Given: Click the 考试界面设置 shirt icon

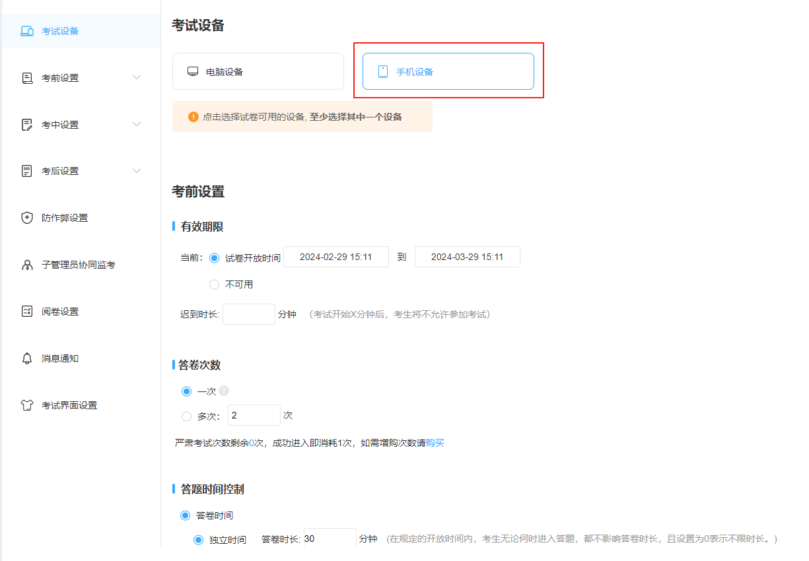Looking at the screenshot, I should pyautogui.click(x=27, y=405).
